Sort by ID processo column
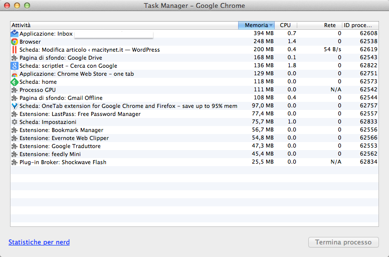This screenshot has width=389, height=257. click(358, 25)
